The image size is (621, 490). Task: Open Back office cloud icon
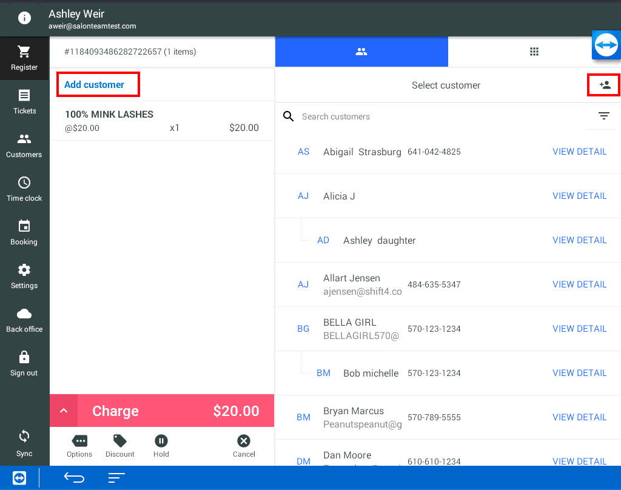point(24,320)
